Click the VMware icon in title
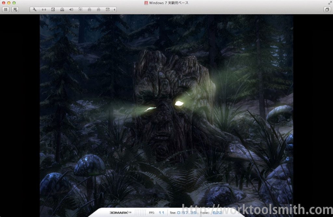The width and height of the screenshot is (333, 217). tap(146, 3)
